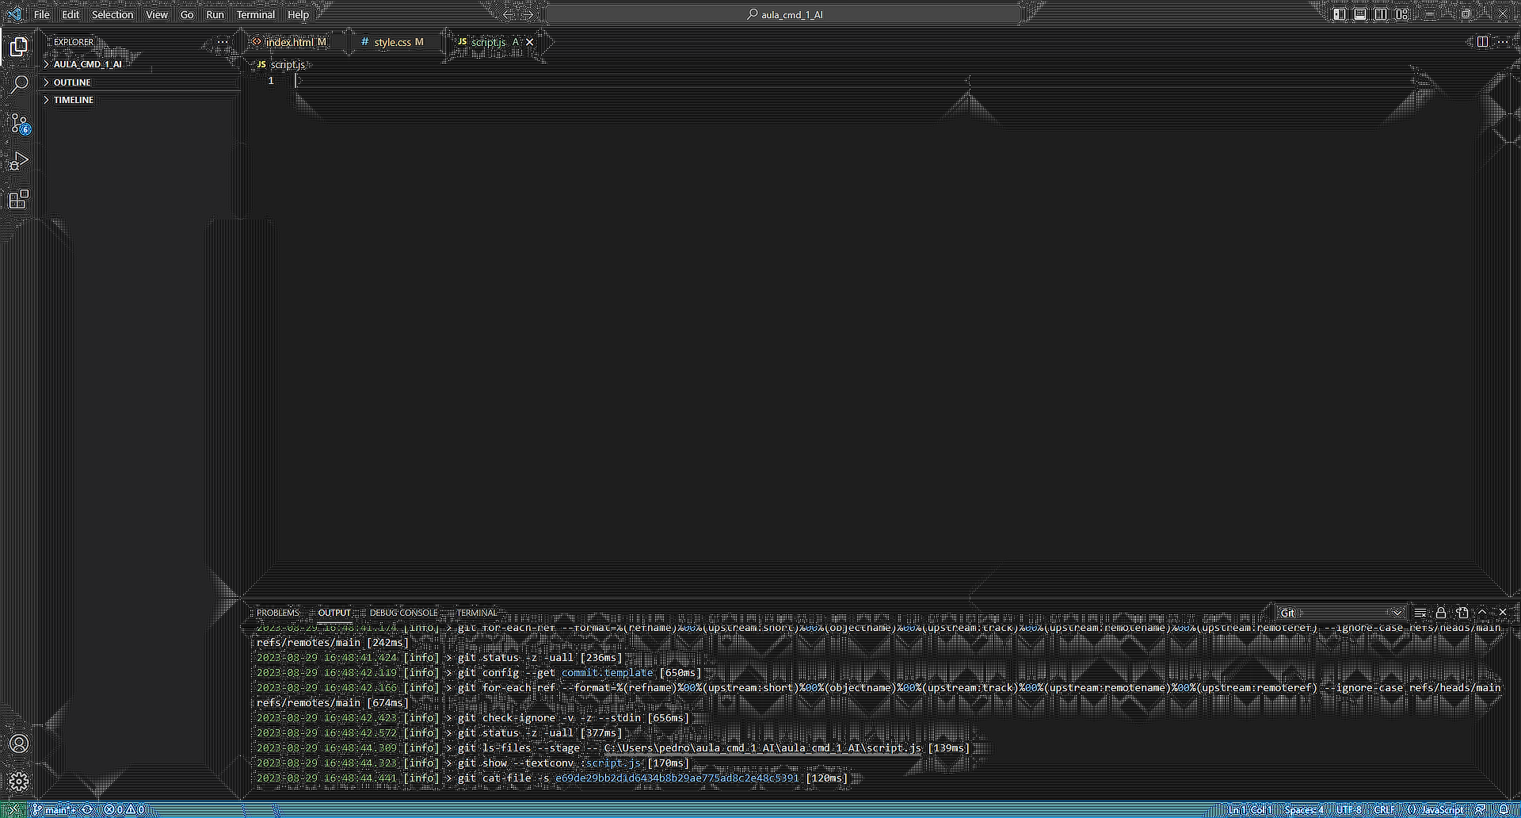
Task: Open the Run and Debug icon
Action: [19, 161]
